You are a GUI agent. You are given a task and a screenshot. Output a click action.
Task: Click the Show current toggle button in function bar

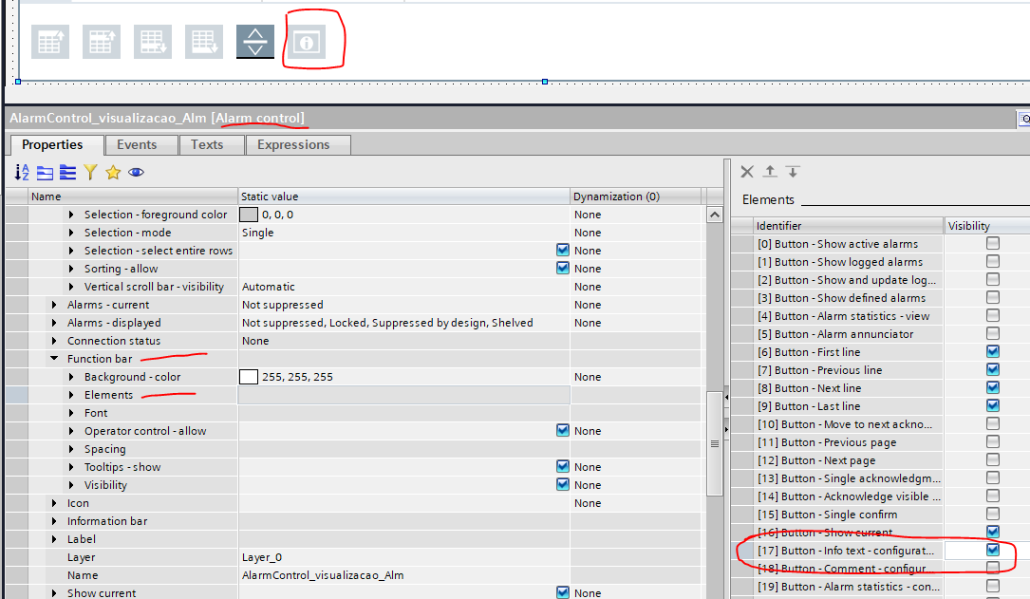tap(255, 42)
